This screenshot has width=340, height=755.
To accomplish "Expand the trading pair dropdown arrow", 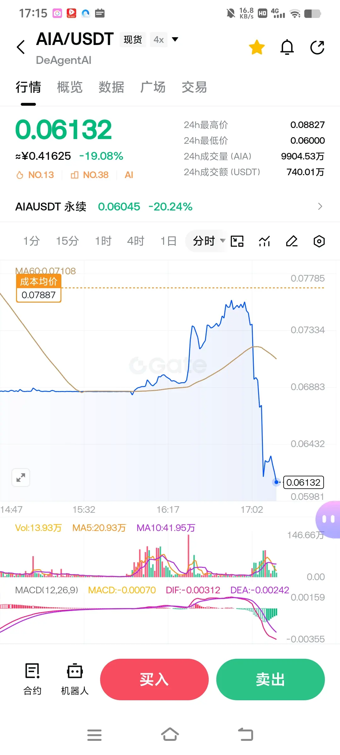I will 175,39.
